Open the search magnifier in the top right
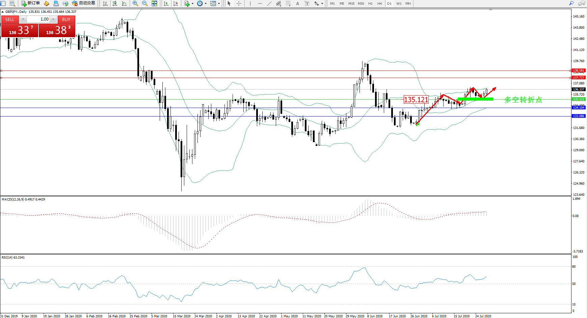The width and height of the screenshot is (587, 318). [571, 3]
